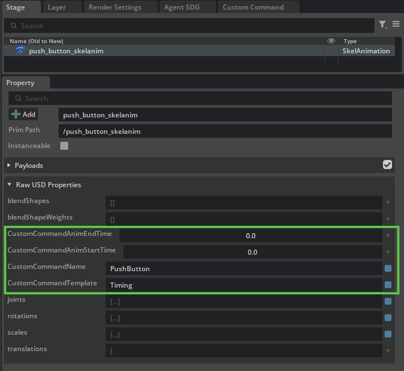Click the blendShapeWeights gray value indicator
Viewport: 404px width, 371px height.
[388, 219]
